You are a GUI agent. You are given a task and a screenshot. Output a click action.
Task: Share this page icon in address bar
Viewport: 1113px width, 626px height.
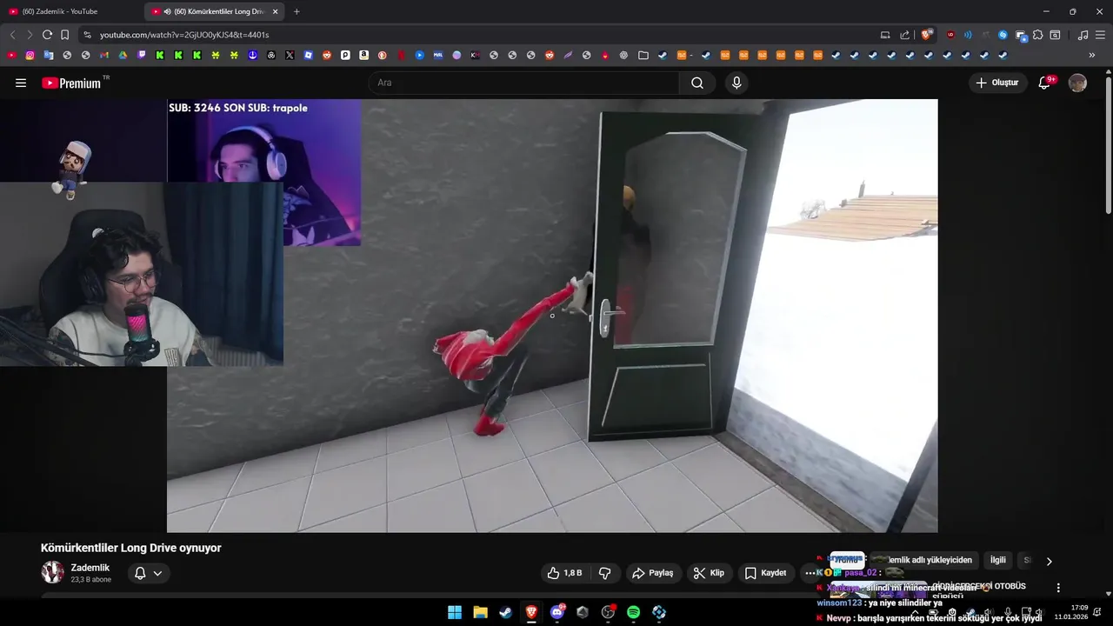tap(904, 35)
